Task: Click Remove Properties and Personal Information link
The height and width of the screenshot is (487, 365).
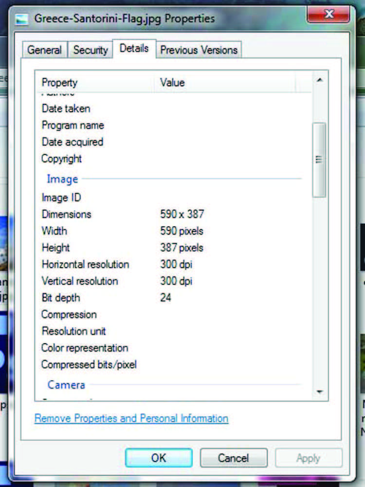Action: 131,418
